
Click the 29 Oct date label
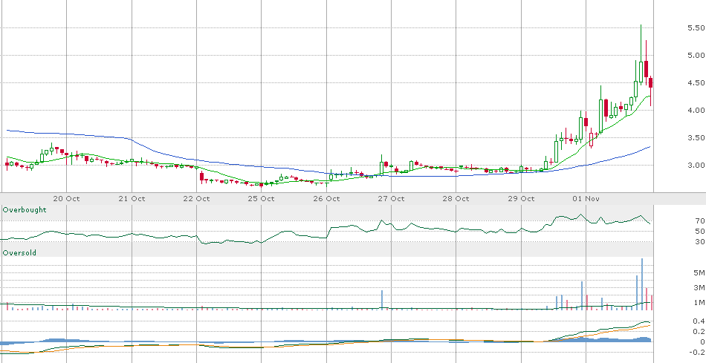(521, 198)
